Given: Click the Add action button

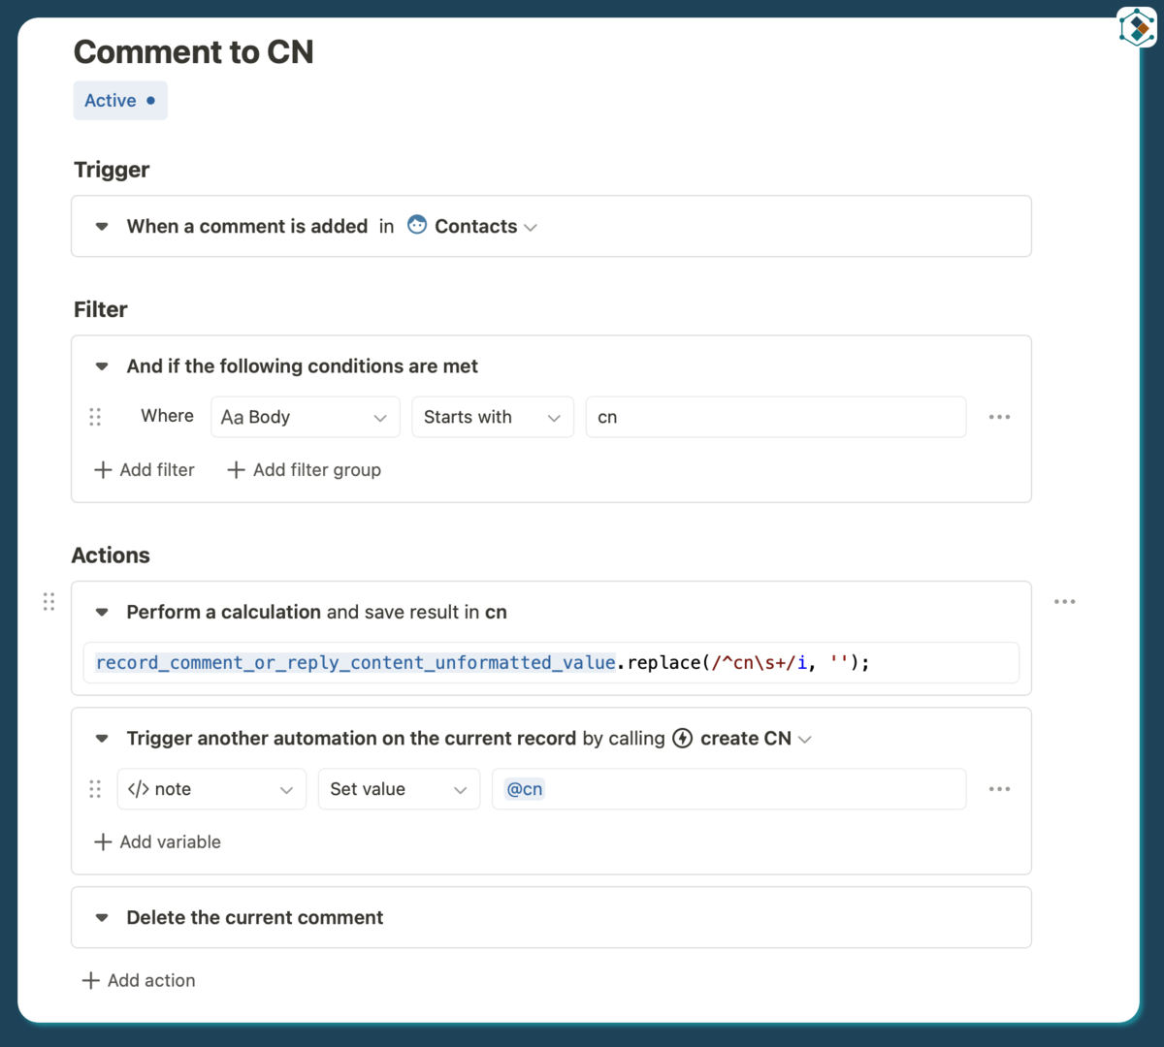Looking at the screenshot, I should click(139, 981).
